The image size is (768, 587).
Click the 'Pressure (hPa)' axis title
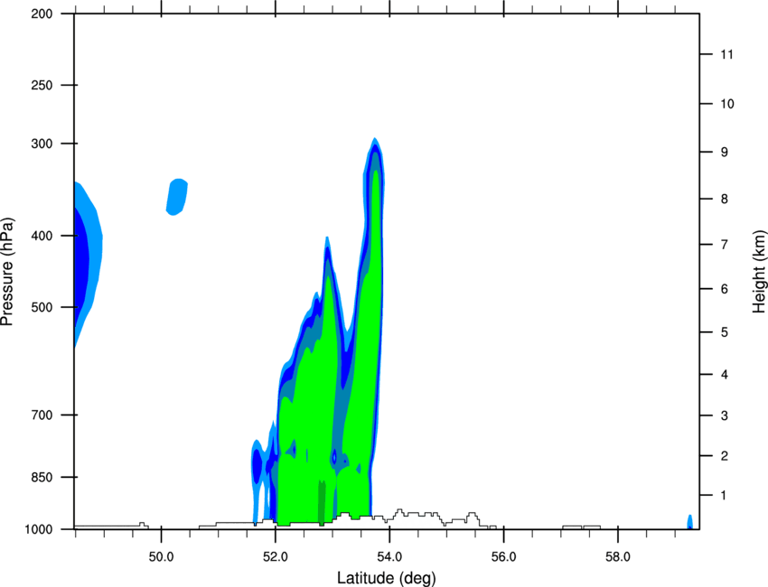[7, 272]
